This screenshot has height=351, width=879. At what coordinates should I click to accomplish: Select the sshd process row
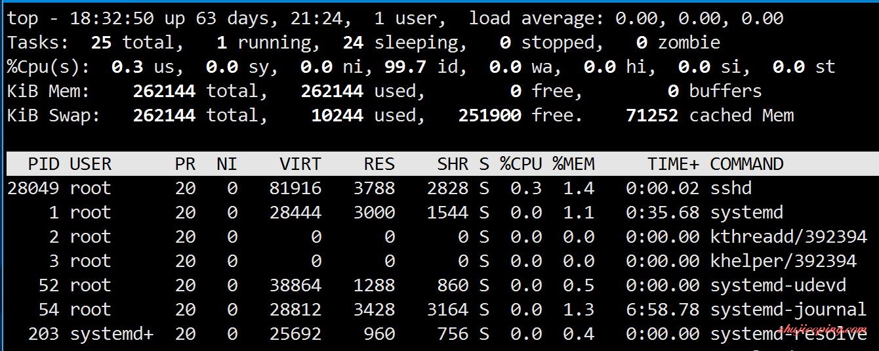tap(439, 188)
